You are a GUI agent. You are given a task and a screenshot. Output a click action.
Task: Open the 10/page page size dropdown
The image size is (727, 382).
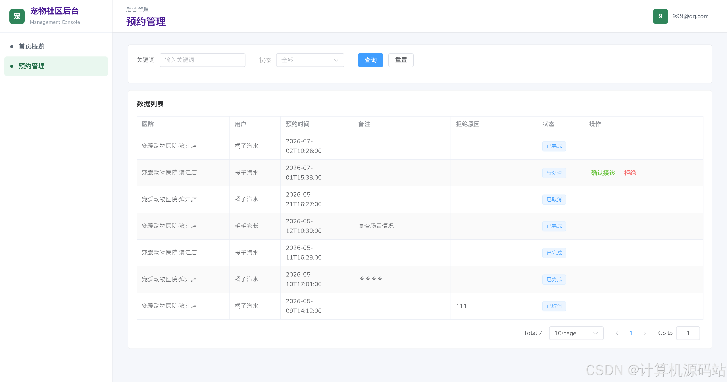(x=576, y=333)
